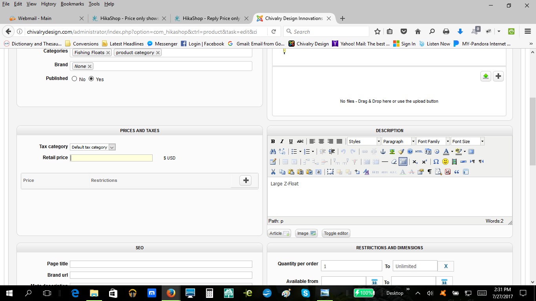Viewport: 536px width, 301px height.
Task: Open the Bookmarks menu
Action: coord(72,4)
